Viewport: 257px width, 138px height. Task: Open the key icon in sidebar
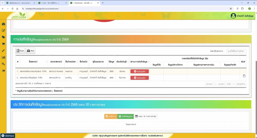[x=4, y=64]
